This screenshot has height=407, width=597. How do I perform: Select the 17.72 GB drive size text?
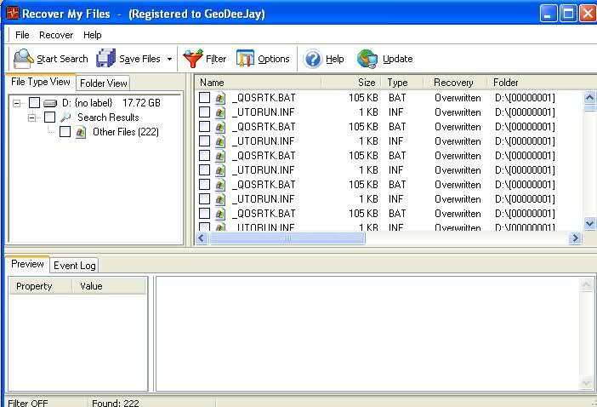point(141,103)
